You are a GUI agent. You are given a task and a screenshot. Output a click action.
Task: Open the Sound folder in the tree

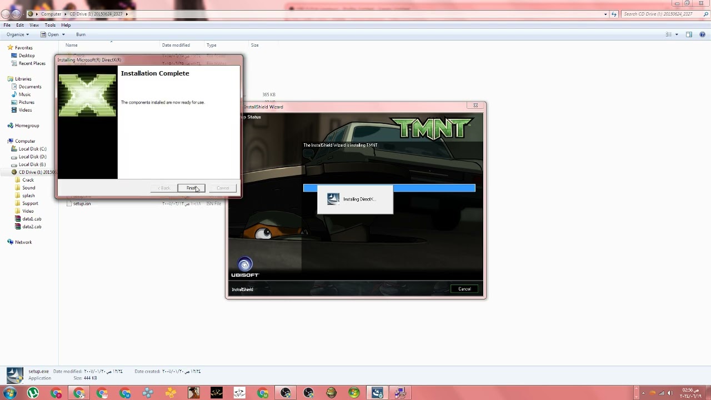click(x=28, y=188)
